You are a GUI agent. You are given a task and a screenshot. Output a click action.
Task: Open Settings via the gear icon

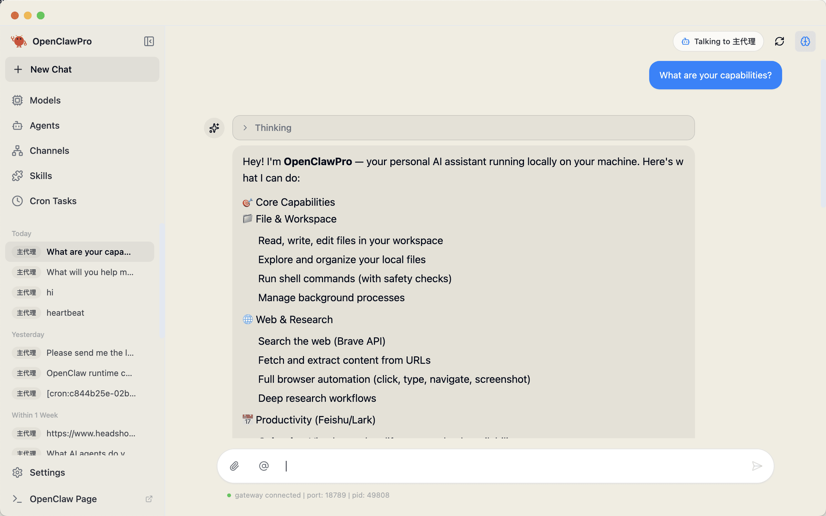[18, 472]
